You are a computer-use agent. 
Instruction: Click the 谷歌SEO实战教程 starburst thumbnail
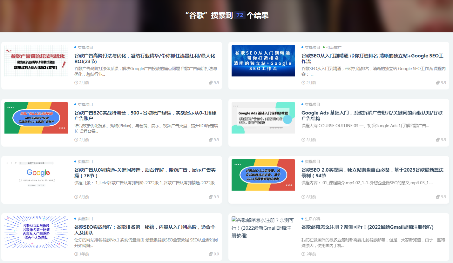pos(36,232)
